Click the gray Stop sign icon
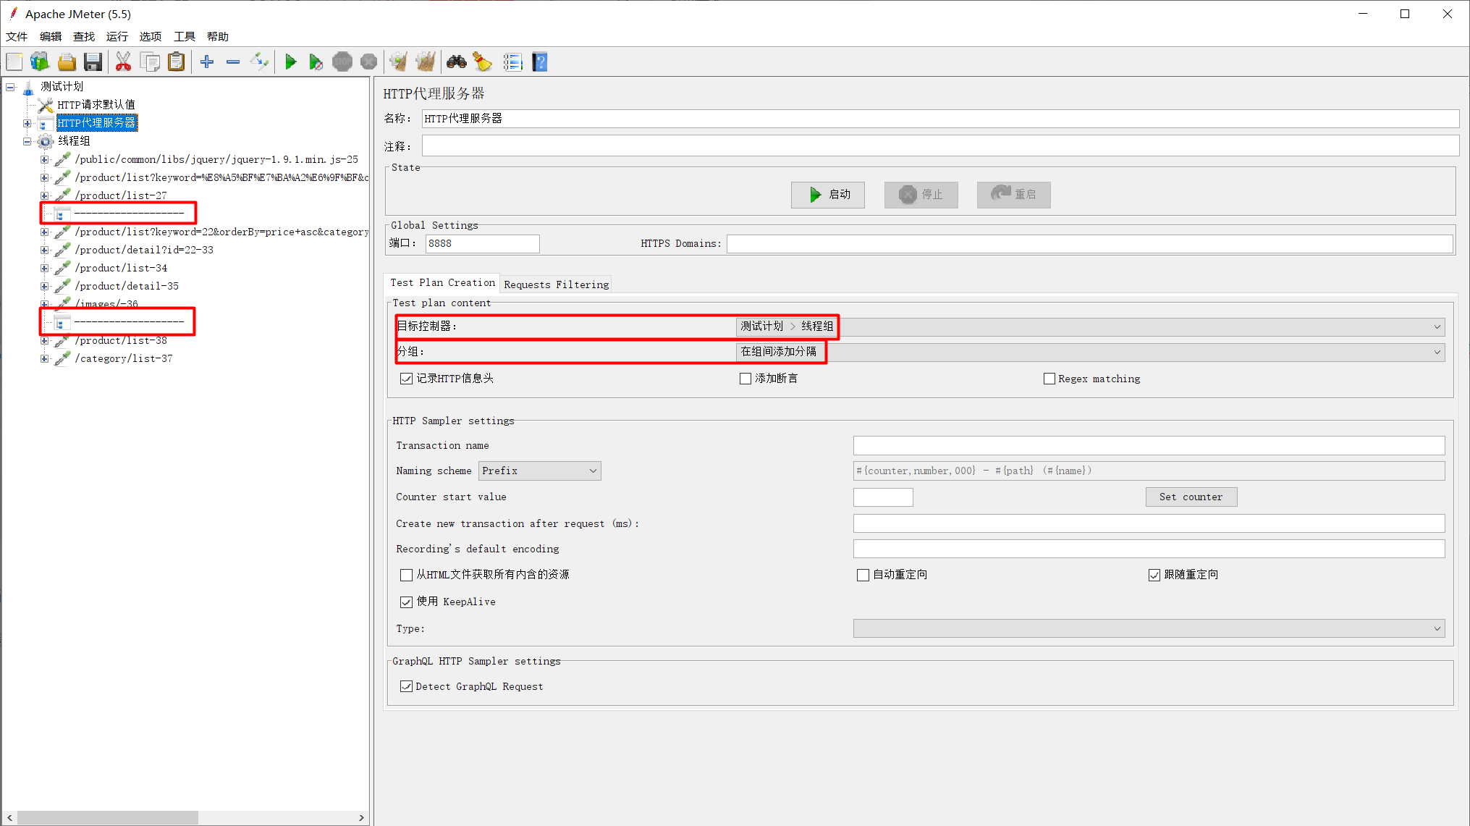The height and width of the screenshot is (826, 1470). [342, 62]
